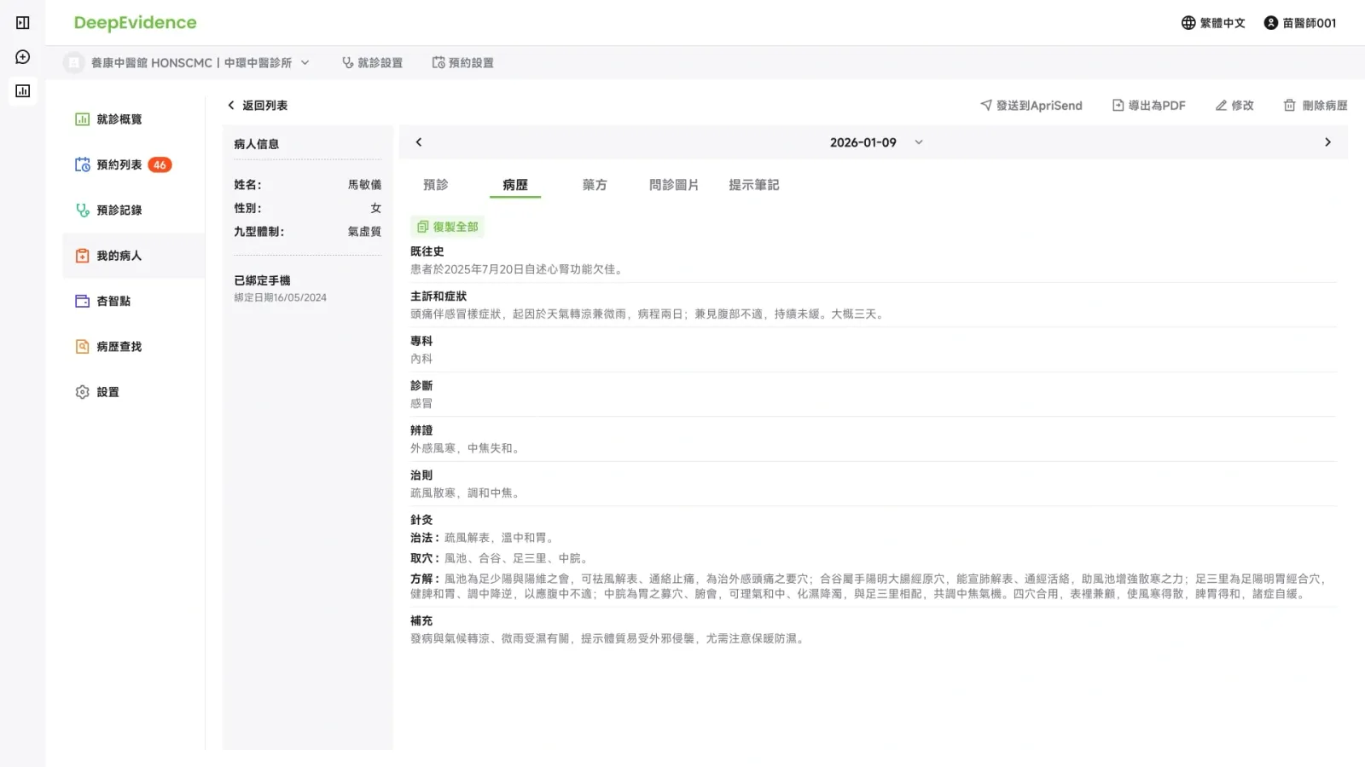Click constitution value 氣虛質

pyautogui.click(x=364, y=232)
